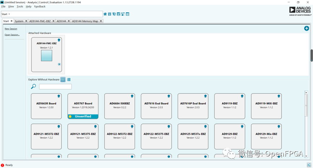
Task: Open the Tools menu
Action: tap(20, 7)
